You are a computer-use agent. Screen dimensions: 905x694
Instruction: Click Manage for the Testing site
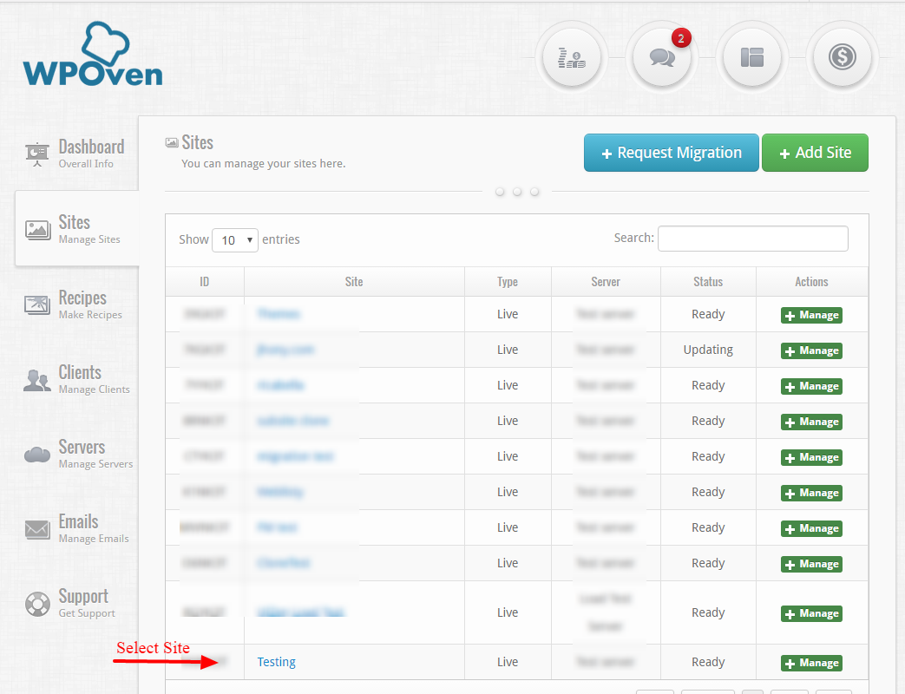click(x=811, y=663)
